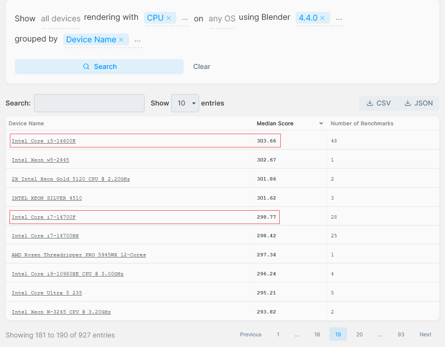The height and width of the screenshot is (347, 445).
Task: Open Intel Core i7-14700F link
Action: (44, 217)
